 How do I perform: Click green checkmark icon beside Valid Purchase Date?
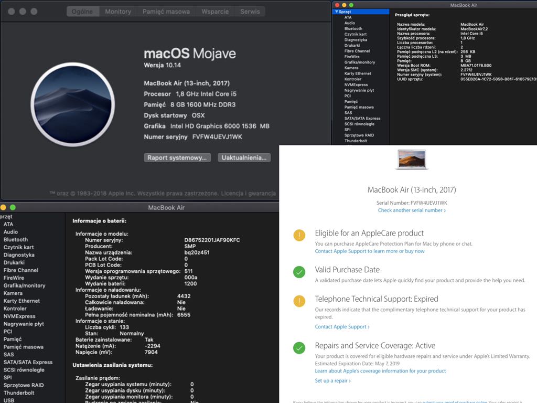pyautogui.click(x=299, y=272)
